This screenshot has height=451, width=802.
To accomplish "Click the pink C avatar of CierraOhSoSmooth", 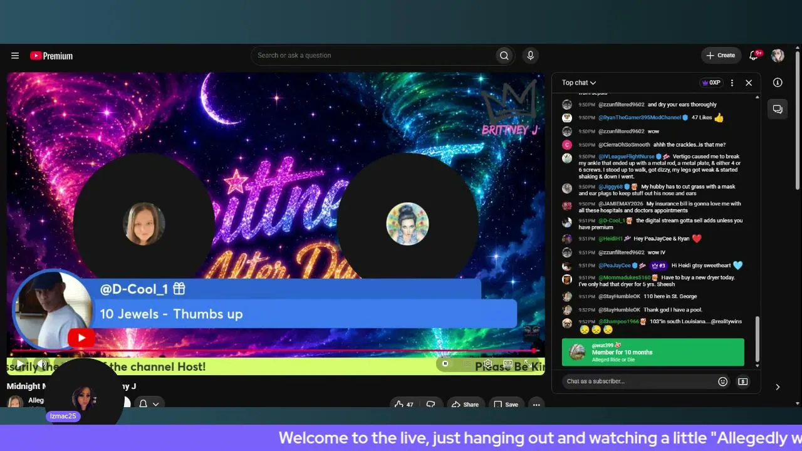I will pyautogui.click(x=567, y=145).
